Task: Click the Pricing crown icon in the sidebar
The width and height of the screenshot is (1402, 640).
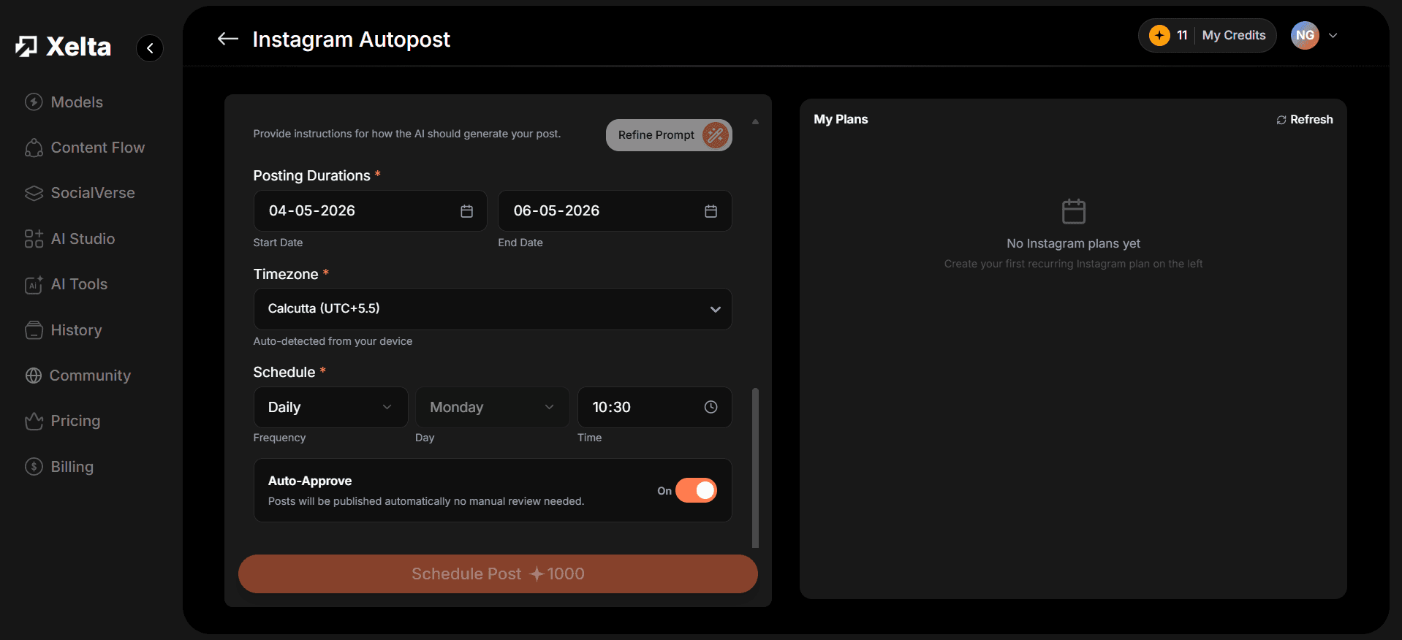Action: click(x=34, y=421)
